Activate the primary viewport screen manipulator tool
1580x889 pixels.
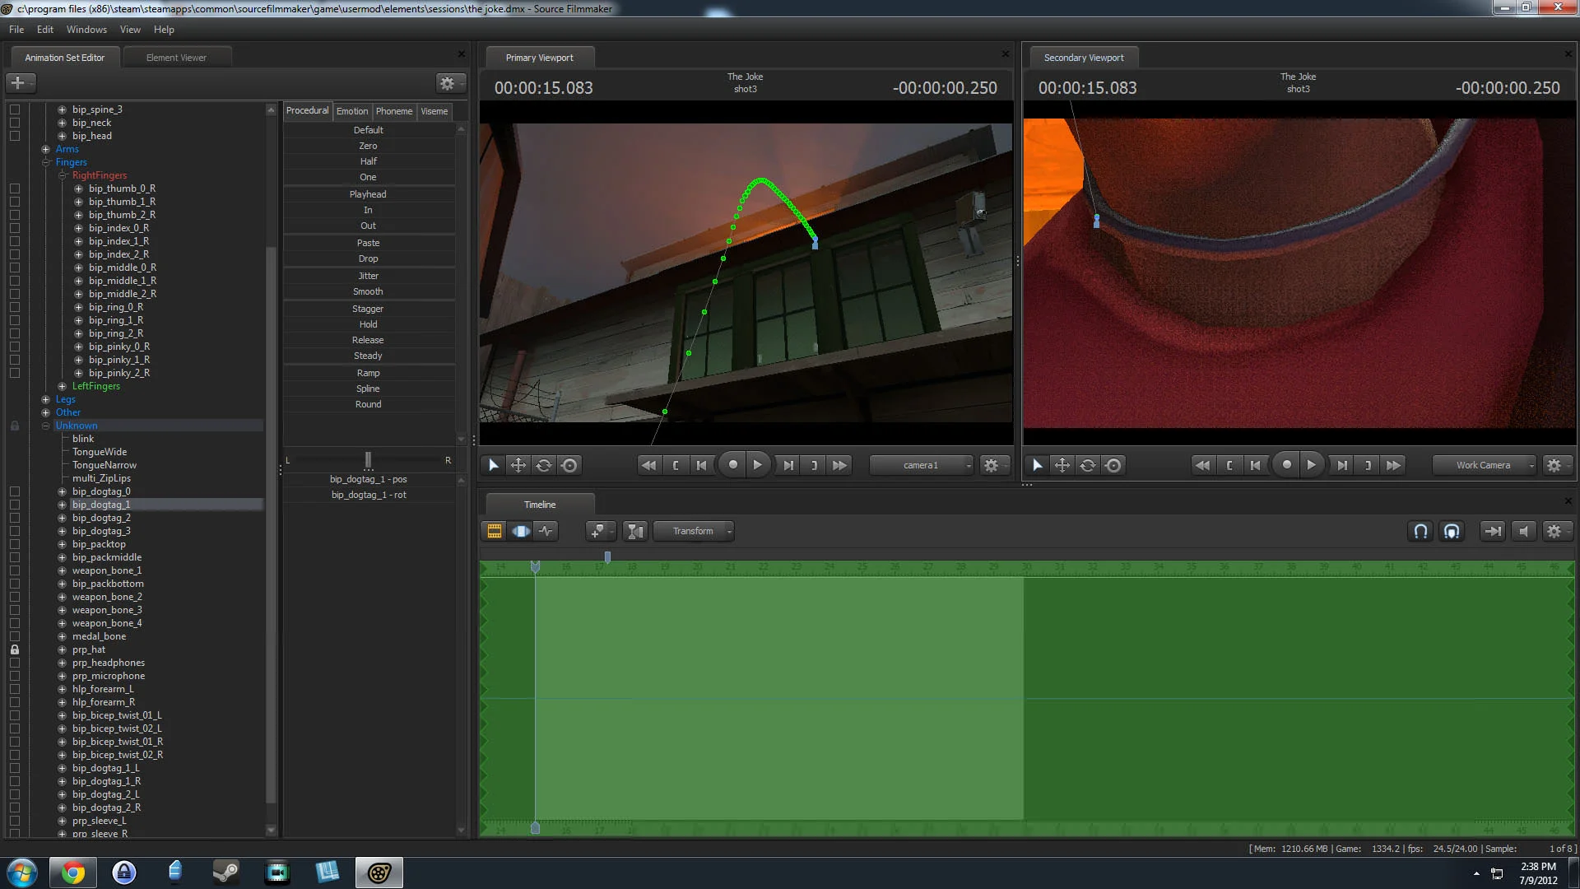point(569,465)
